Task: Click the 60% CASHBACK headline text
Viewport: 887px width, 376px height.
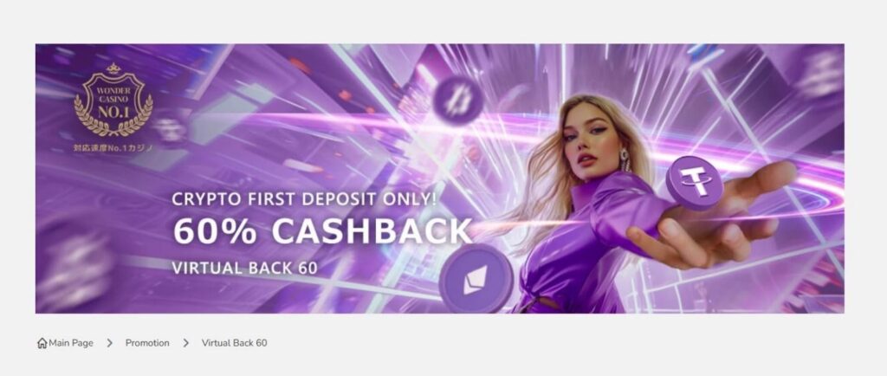Action: pyautogui.click(x=322, y=230)
